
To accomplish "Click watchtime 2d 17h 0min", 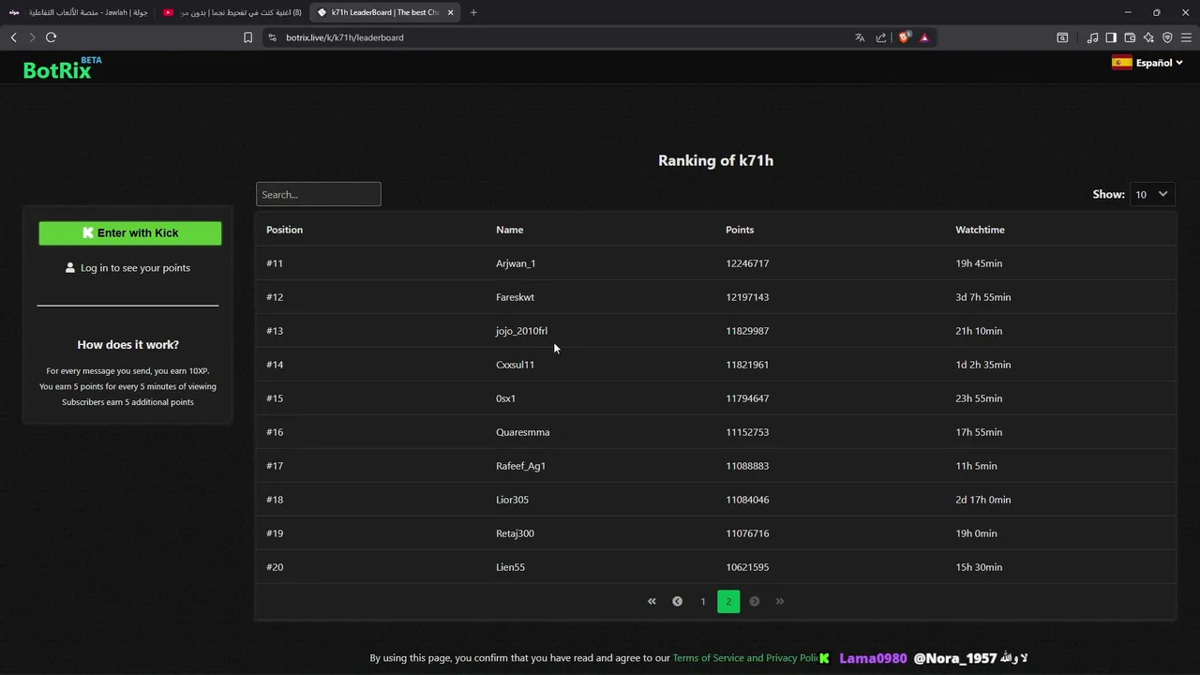I will [x=982, y=500].
